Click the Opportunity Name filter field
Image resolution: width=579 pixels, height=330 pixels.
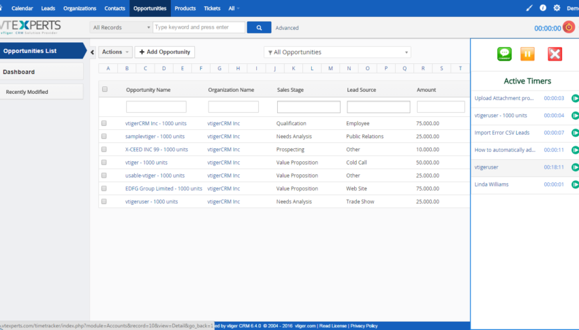(x=156, y=107)
